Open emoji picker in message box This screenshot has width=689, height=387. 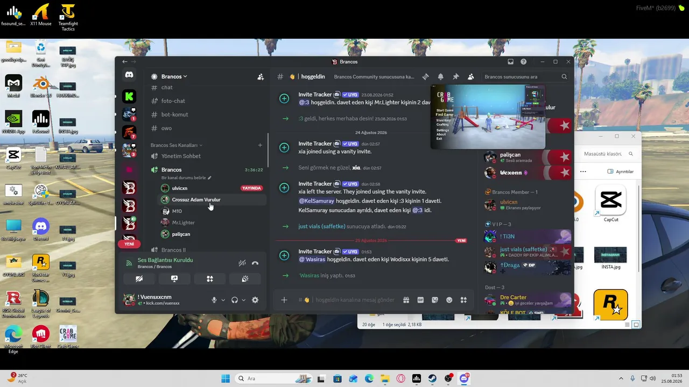449,300
